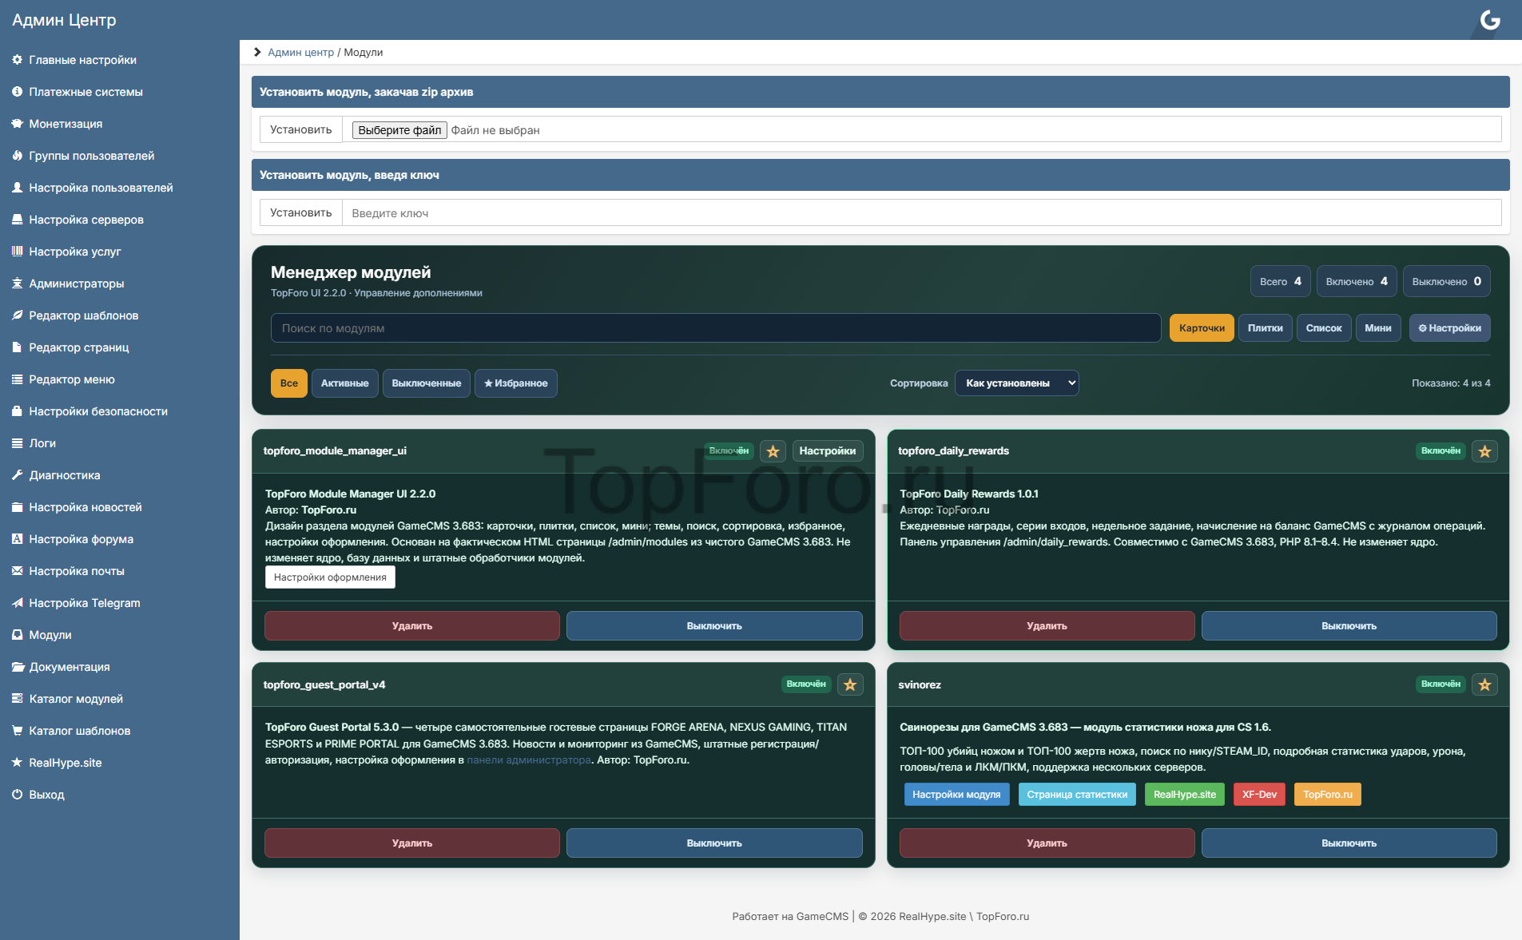Click Выключить on topforo_daily_rewards
Image resolution: width=1522 pixels, height=940 pixels.
pos(1349,626)
